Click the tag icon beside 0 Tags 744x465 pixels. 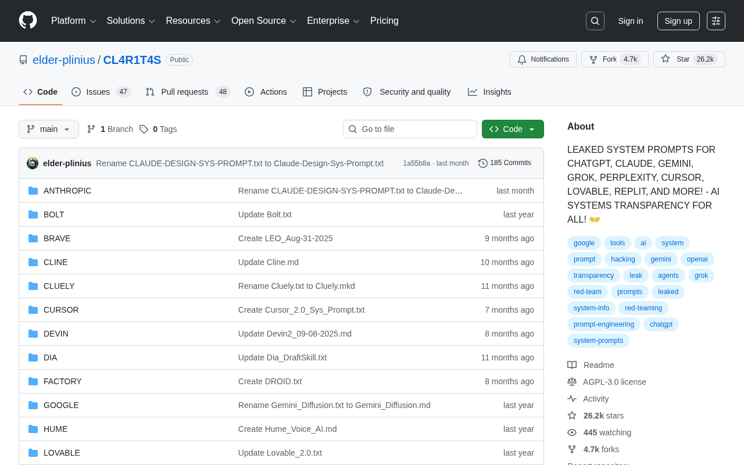click(144, 129)
